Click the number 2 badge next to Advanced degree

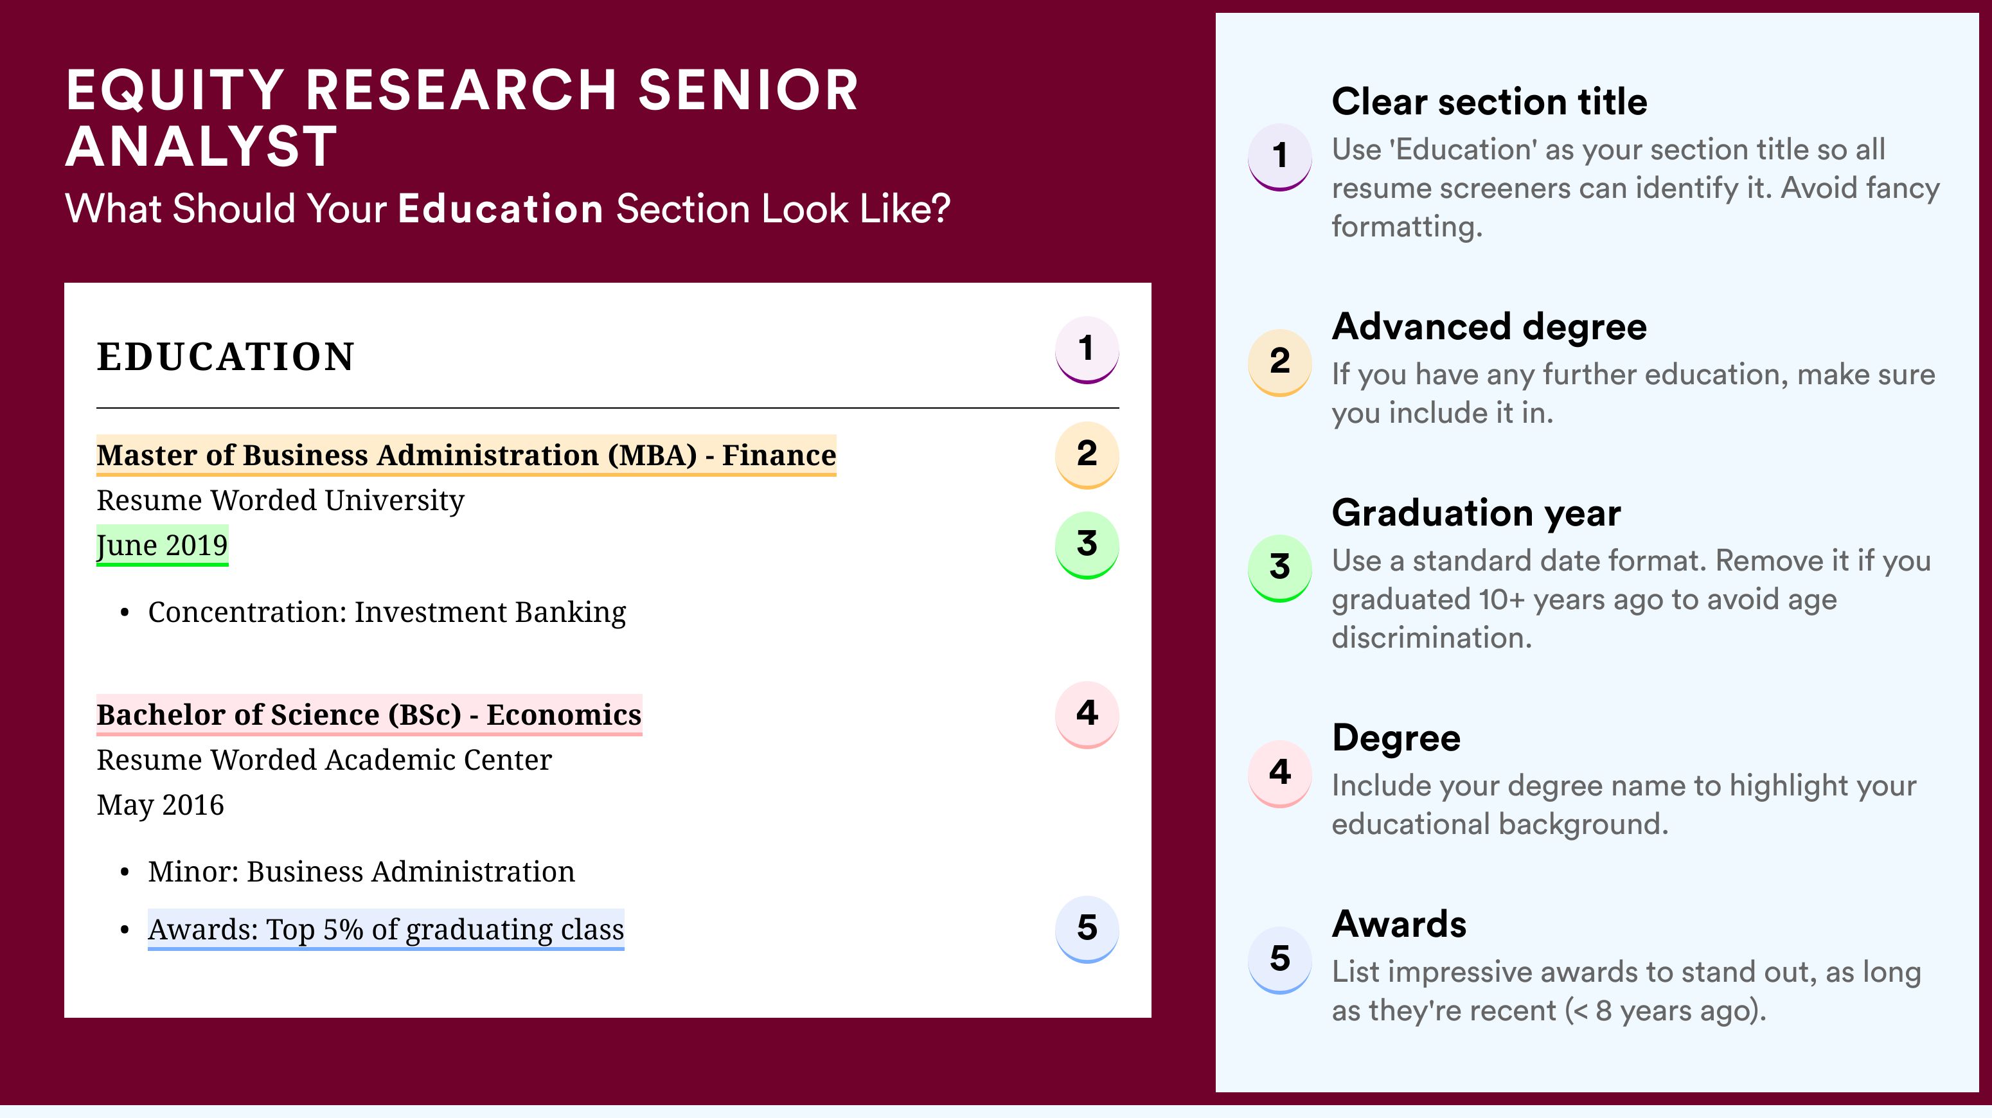[1280, 362]
